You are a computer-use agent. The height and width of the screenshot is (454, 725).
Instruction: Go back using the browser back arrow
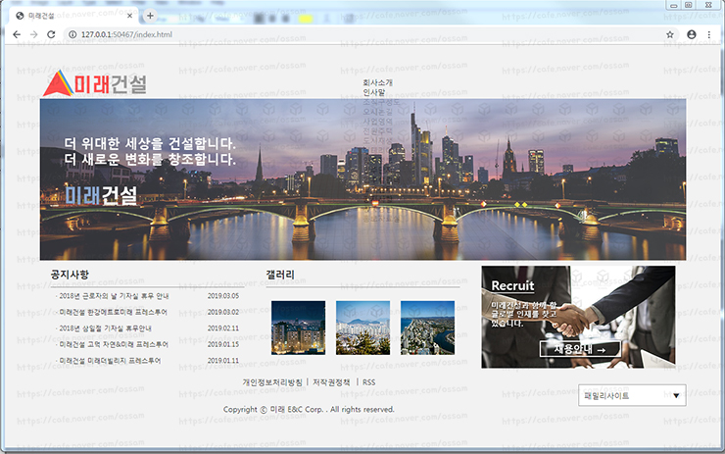tap(17, 34)
